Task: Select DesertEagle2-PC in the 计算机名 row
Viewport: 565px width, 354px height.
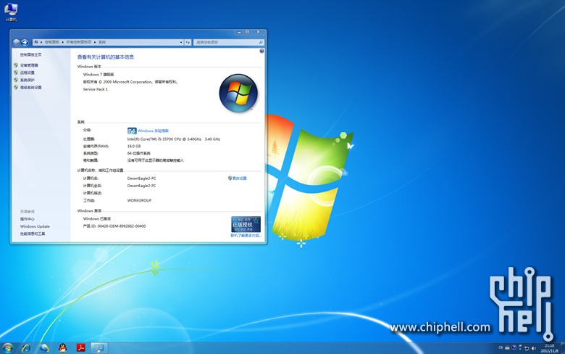Action: pyautogui.click(x=141, y=178)
